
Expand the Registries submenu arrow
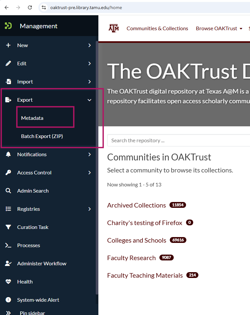(90, 209)
